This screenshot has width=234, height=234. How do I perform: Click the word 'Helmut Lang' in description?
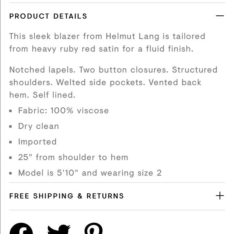coord(132,36)
